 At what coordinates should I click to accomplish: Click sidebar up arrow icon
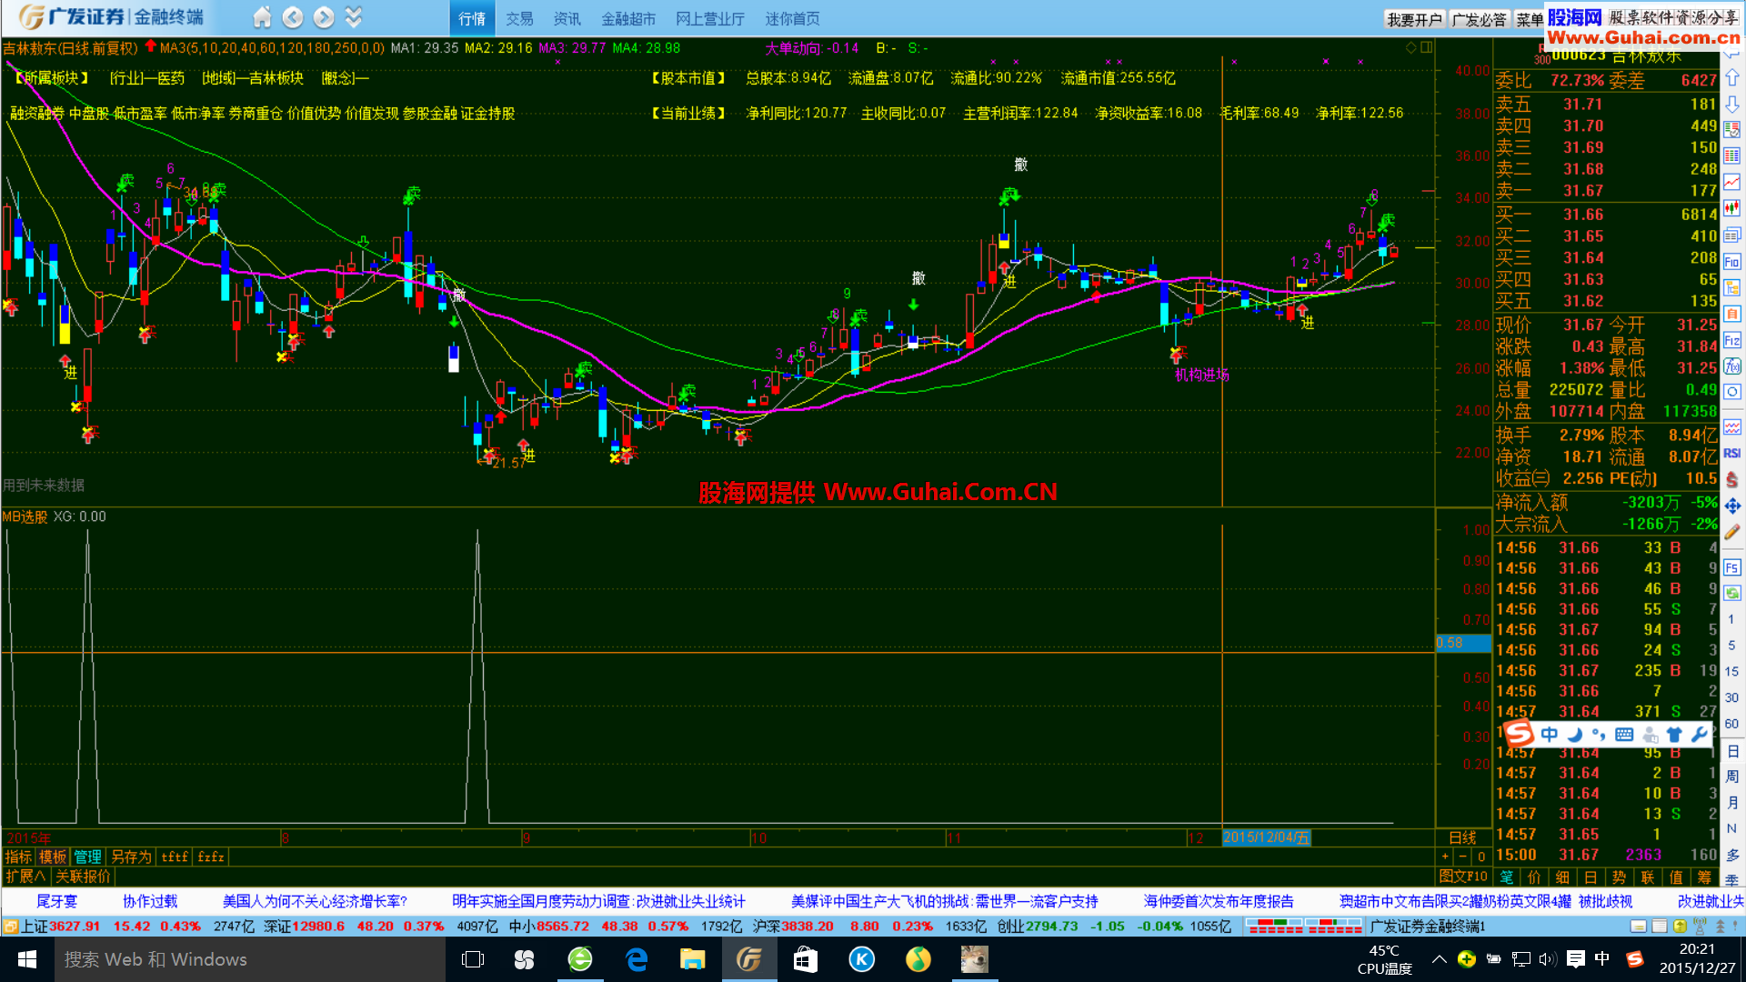[x=1732, y=77]
